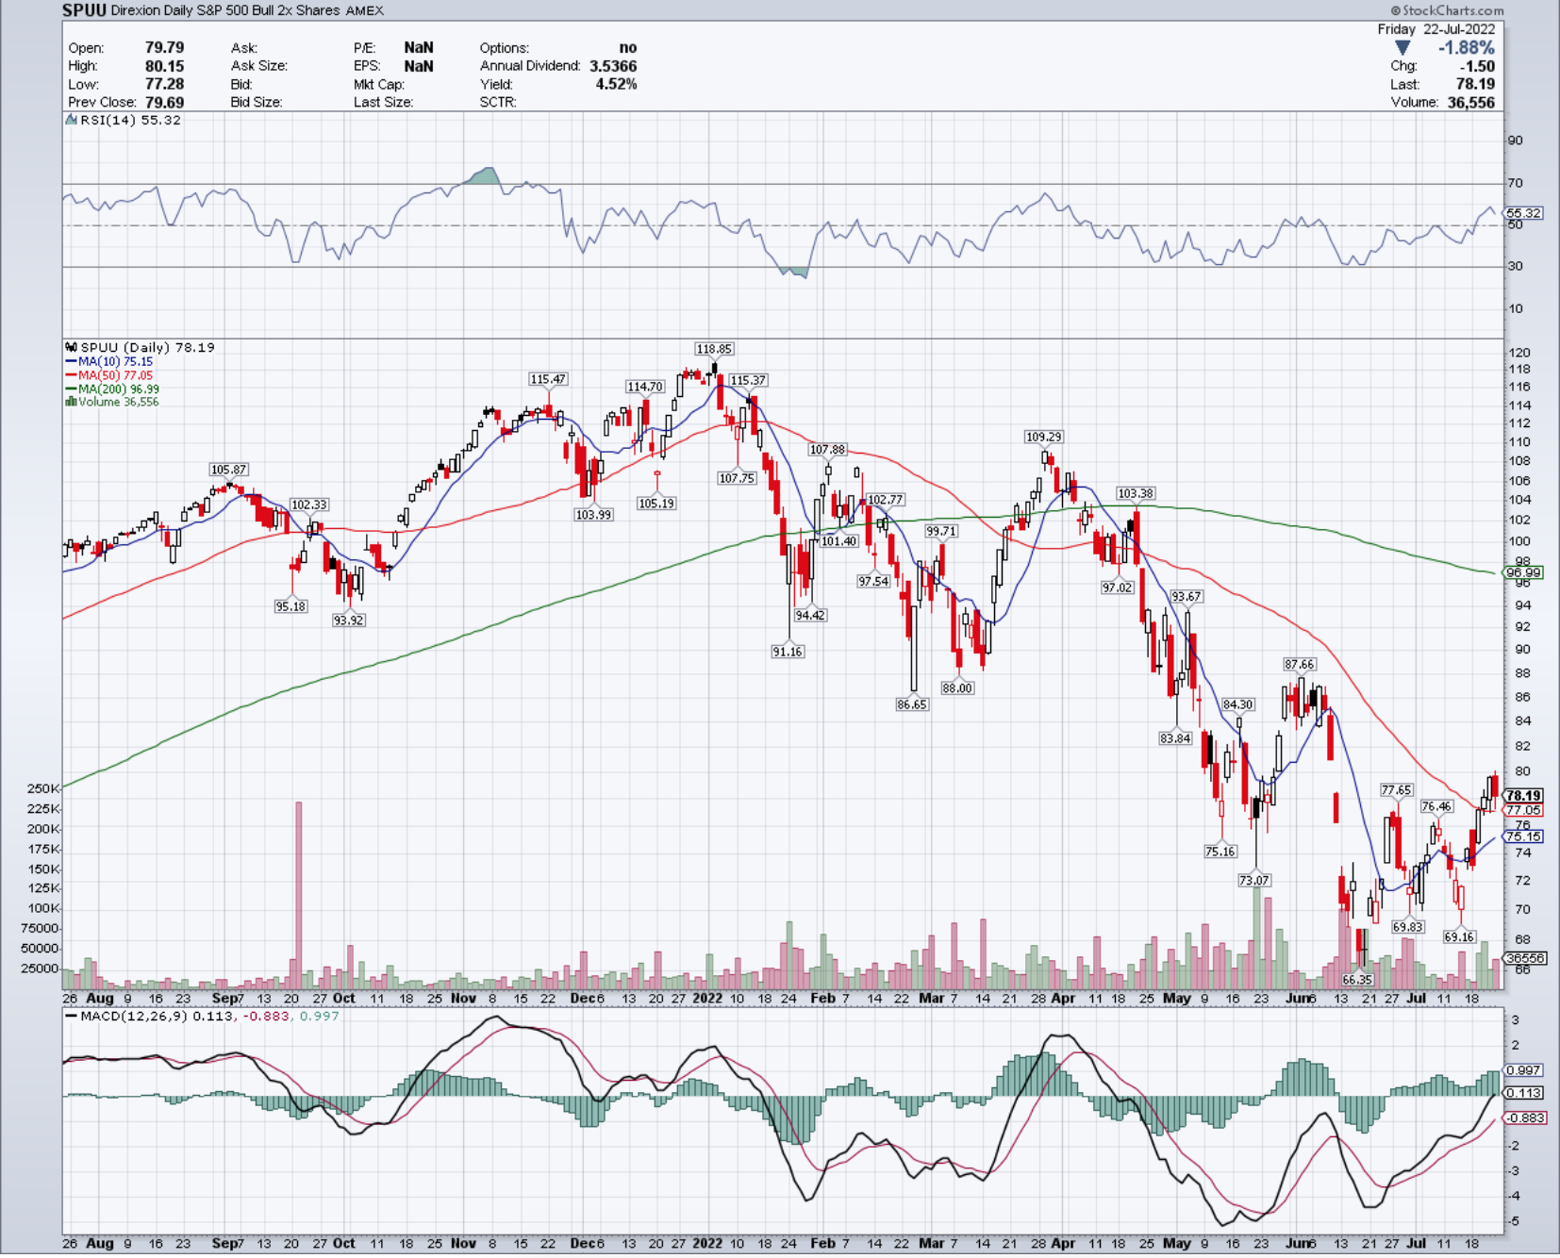Click the 73.07 price label
Screen dimensions: 1560x1258
pos(1253,880)
